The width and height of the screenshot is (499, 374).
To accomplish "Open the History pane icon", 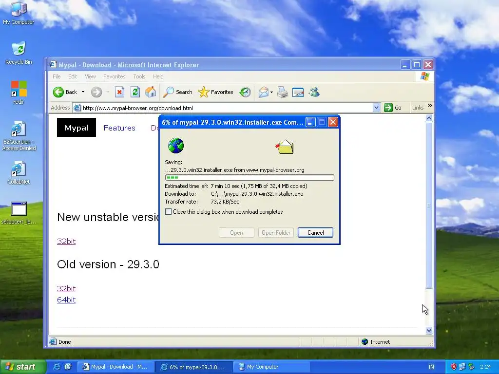I will click(245, 92).
